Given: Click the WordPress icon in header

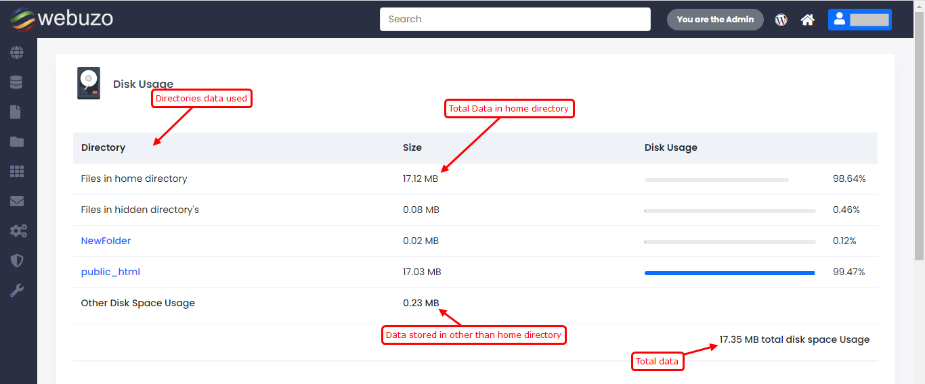Looking at the screenshot, I should click(781, 20).
